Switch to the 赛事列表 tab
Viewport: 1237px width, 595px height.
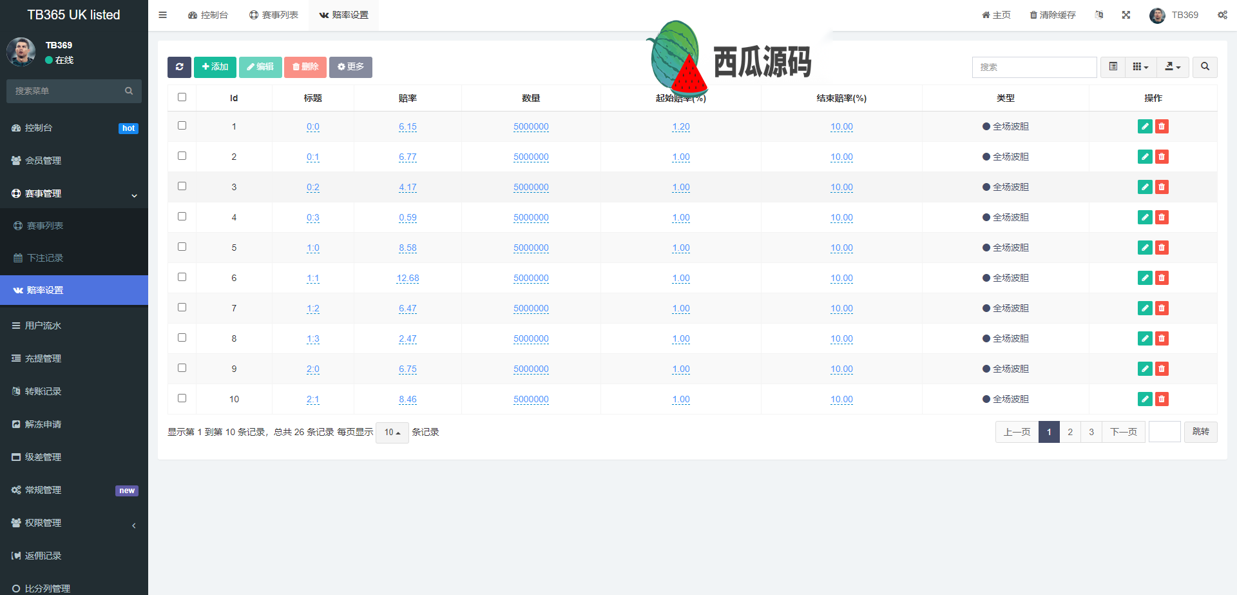274,15
